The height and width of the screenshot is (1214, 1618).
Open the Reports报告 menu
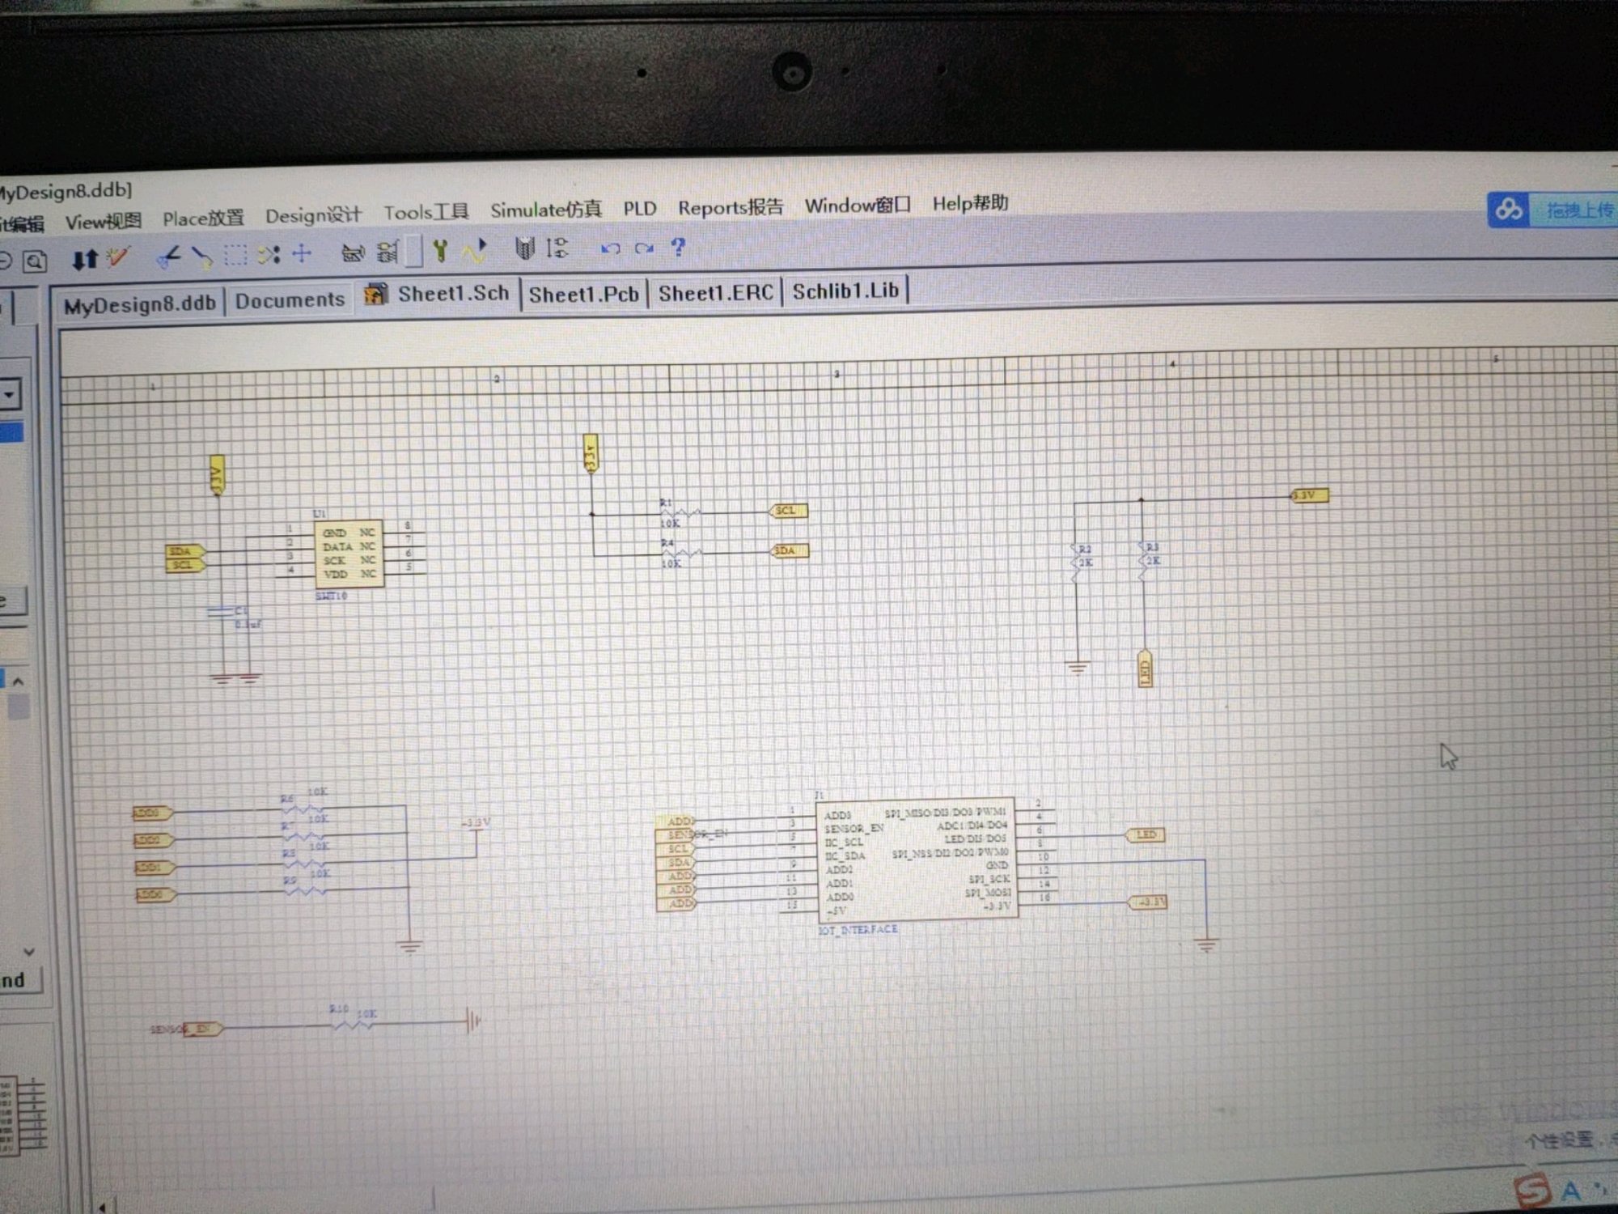click(x=730, y=207)
